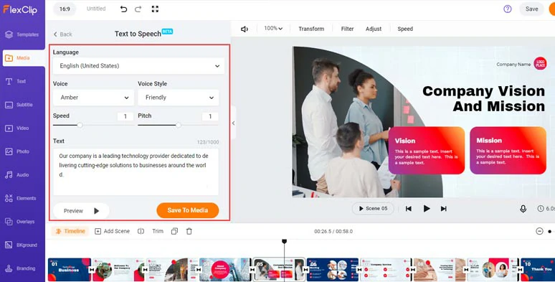Click into the speech text box
This screenshot has width=555, height=282.
point(136,171)
